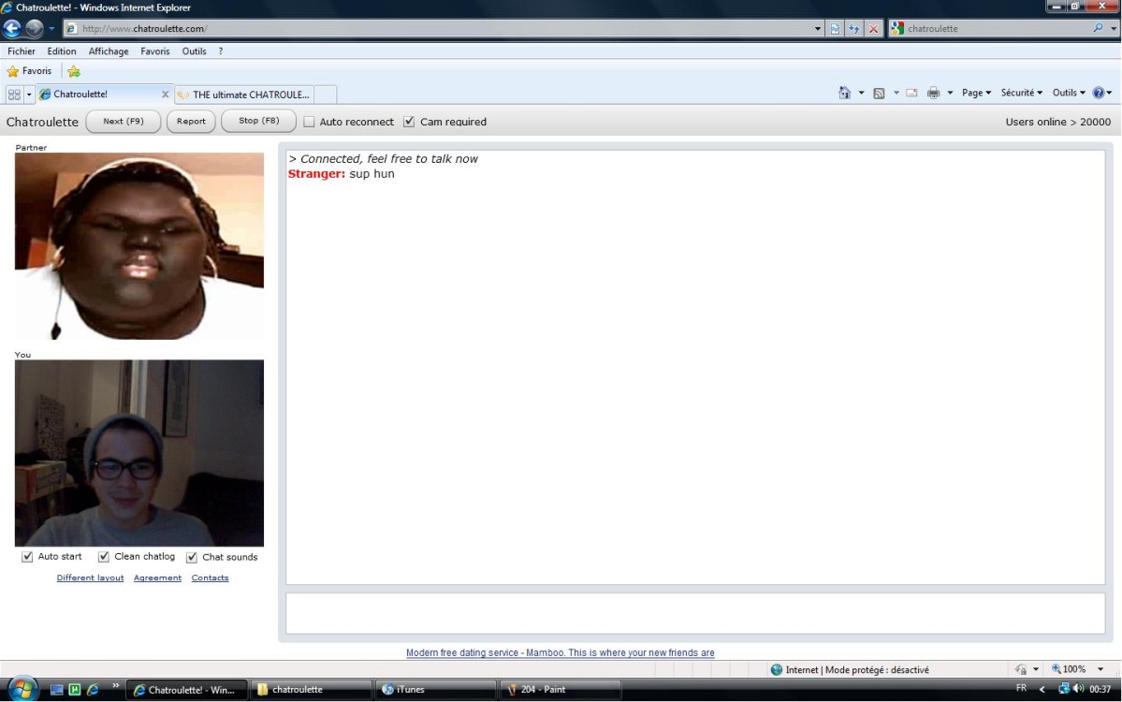The height and width of the screenshot is (702, 1122).
Task: Open the Page dropdown menu
Action: click(976, 93)
